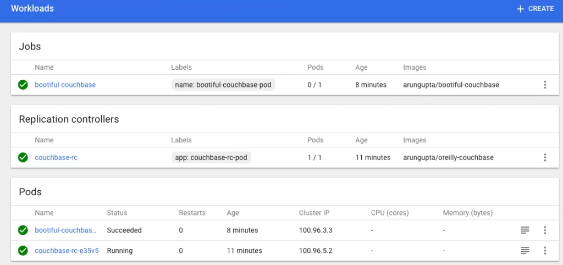Click the Succeeded status text
Screen dimensions: 563x265
[124, 230]
